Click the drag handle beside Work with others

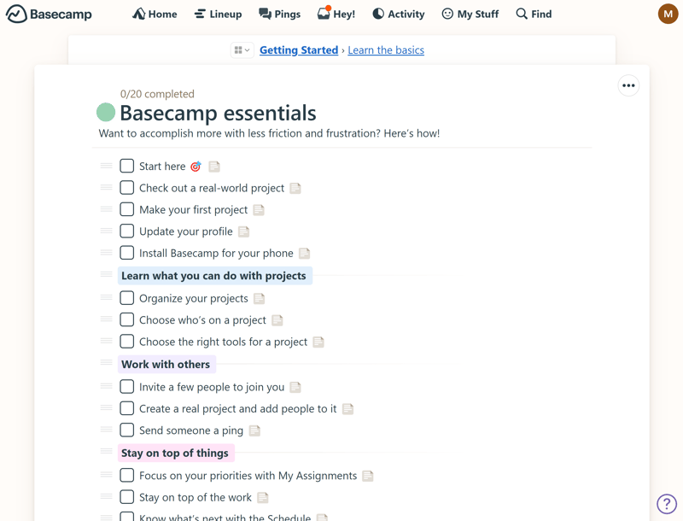[106, 362]
